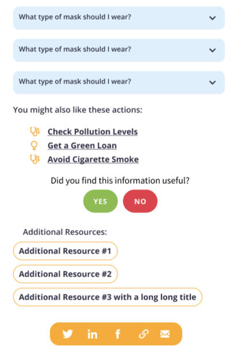Screen dimensions: 237x359
Task: Click the stethoscope icon beside Check Pollution Levels
Action: click(35, 131)
